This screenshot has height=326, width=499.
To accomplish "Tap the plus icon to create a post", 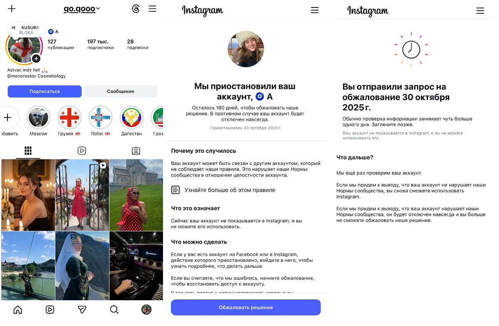I will coord(12,9).
